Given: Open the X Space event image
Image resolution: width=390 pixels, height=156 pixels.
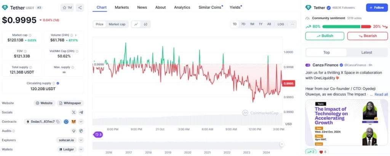Looking at the screenshot, I should click(x=347, y=123).
